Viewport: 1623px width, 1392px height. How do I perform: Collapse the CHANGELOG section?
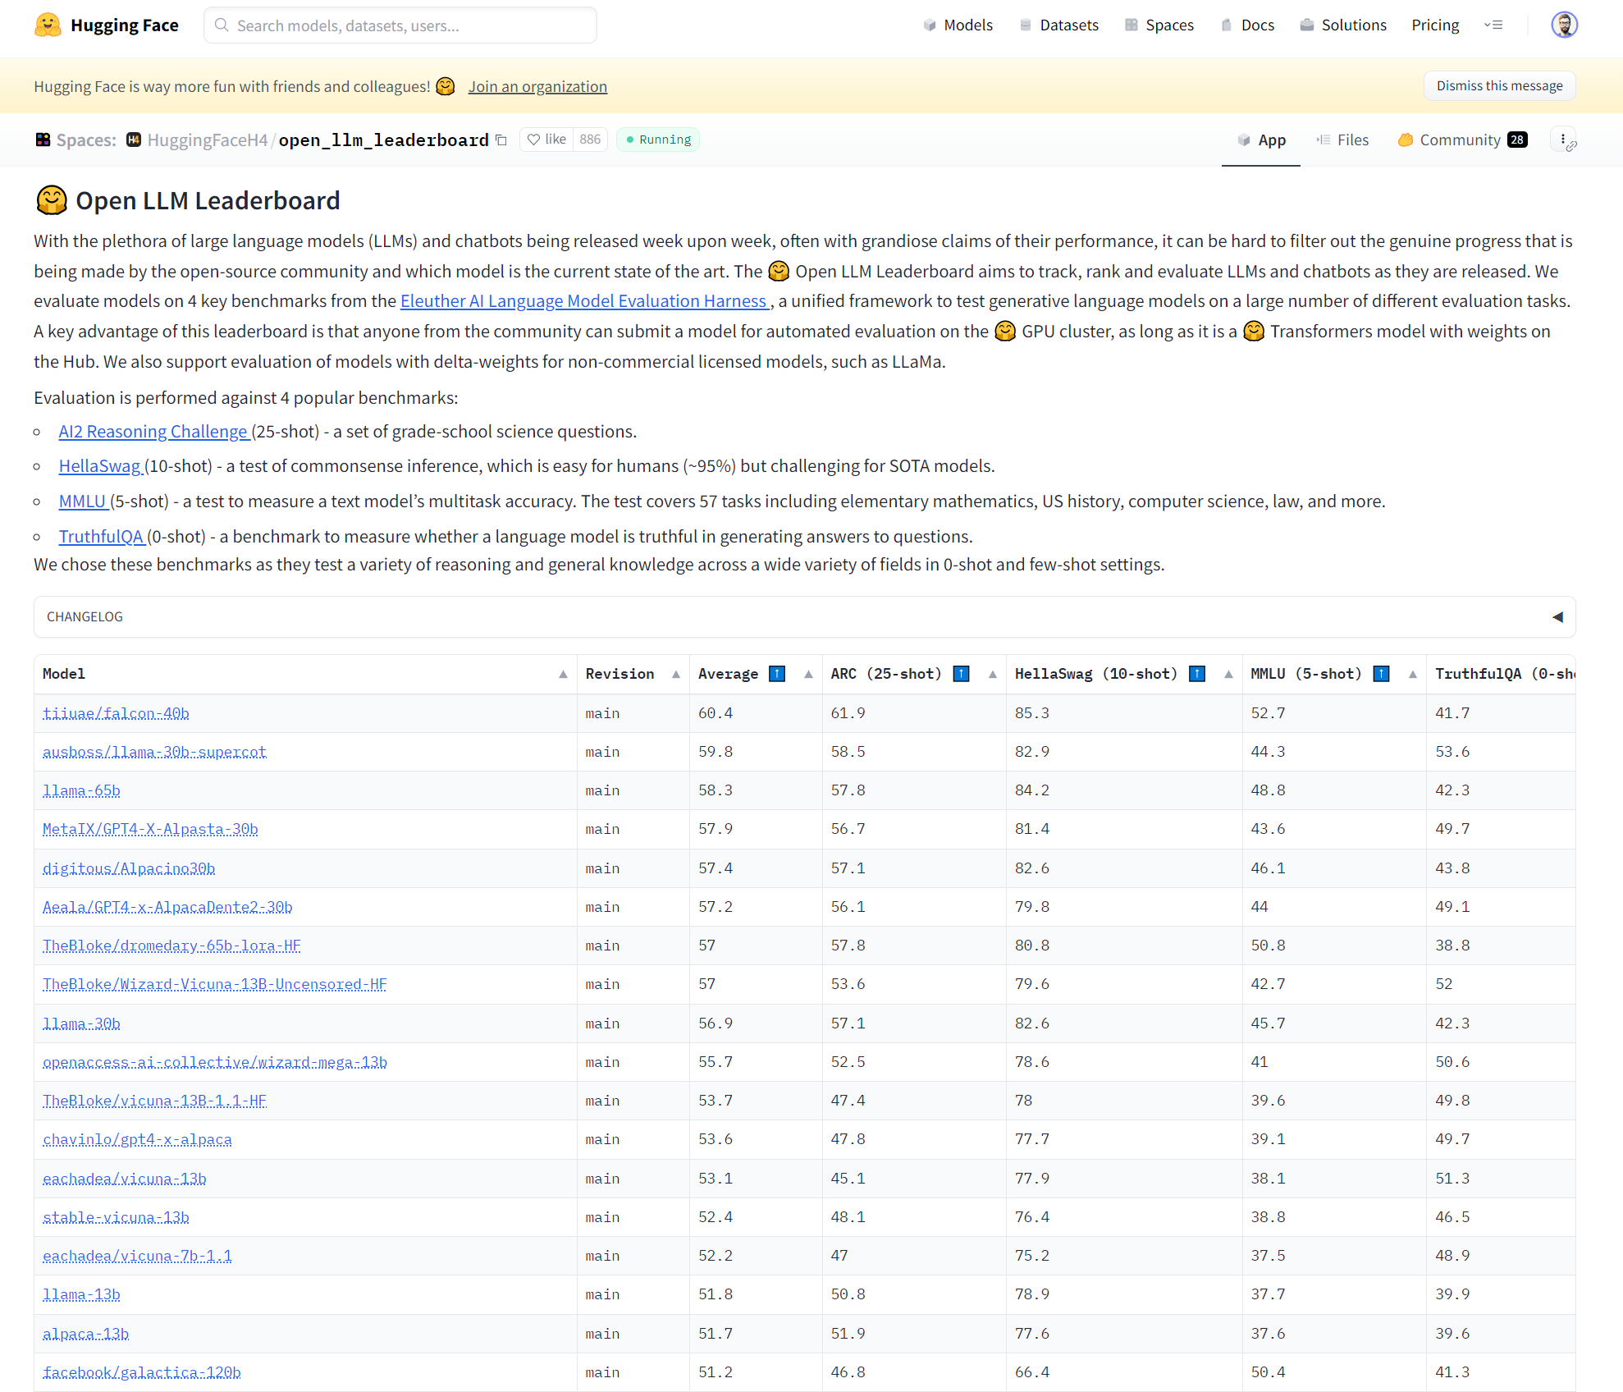[x=1558, y=616]
